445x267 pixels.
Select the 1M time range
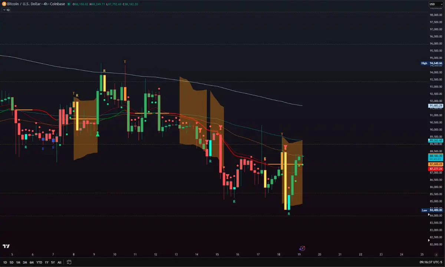pyautogui.click(x=19, y=262)
